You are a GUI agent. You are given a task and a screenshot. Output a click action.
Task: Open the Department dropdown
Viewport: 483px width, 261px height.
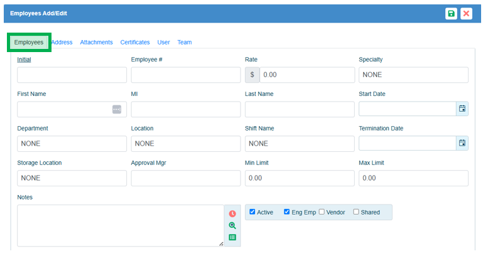pyautogui.click(x=72, y=144)
